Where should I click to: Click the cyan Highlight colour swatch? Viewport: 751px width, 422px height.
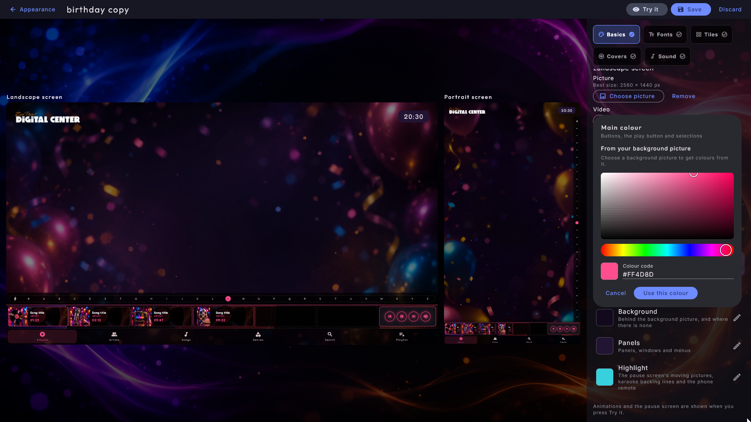(604, 377)
